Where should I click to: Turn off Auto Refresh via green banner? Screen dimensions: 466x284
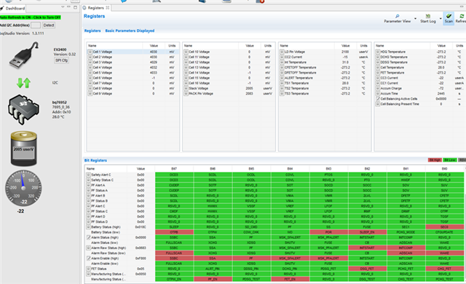(31, 17)
